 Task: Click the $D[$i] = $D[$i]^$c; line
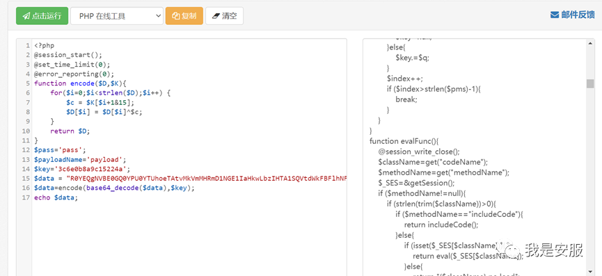pyautogui.click(x=104, y=112)
